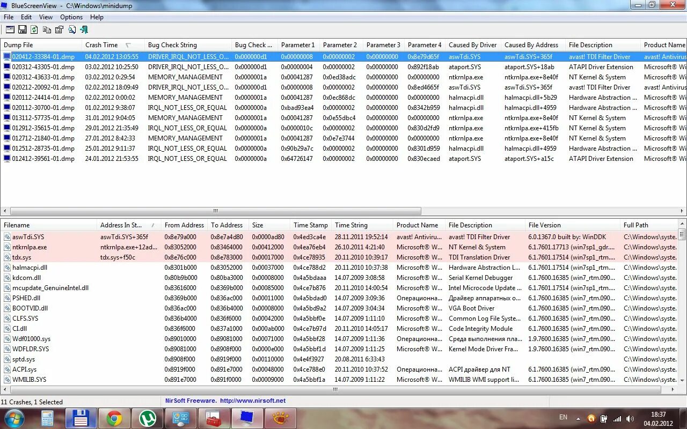Open the Edit menu

coord(26,17)
